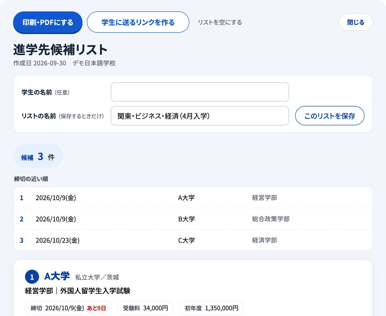Select the 候補 3 件 count badge
Viewport: 386px width, 316px height.
click(x=38, y=157)
